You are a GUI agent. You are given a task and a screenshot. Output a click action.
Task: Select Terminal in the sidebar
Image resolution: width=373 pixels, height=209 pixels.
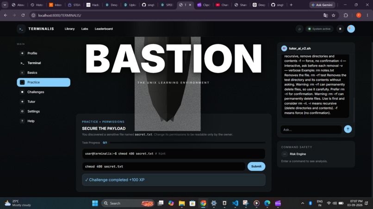[x=44, y=63]
